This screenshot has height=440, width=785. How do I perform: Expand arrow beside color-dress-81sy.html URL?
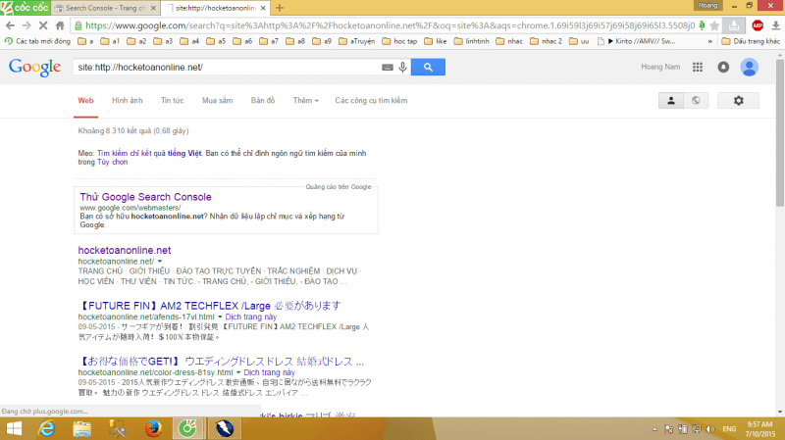(238, 372)
